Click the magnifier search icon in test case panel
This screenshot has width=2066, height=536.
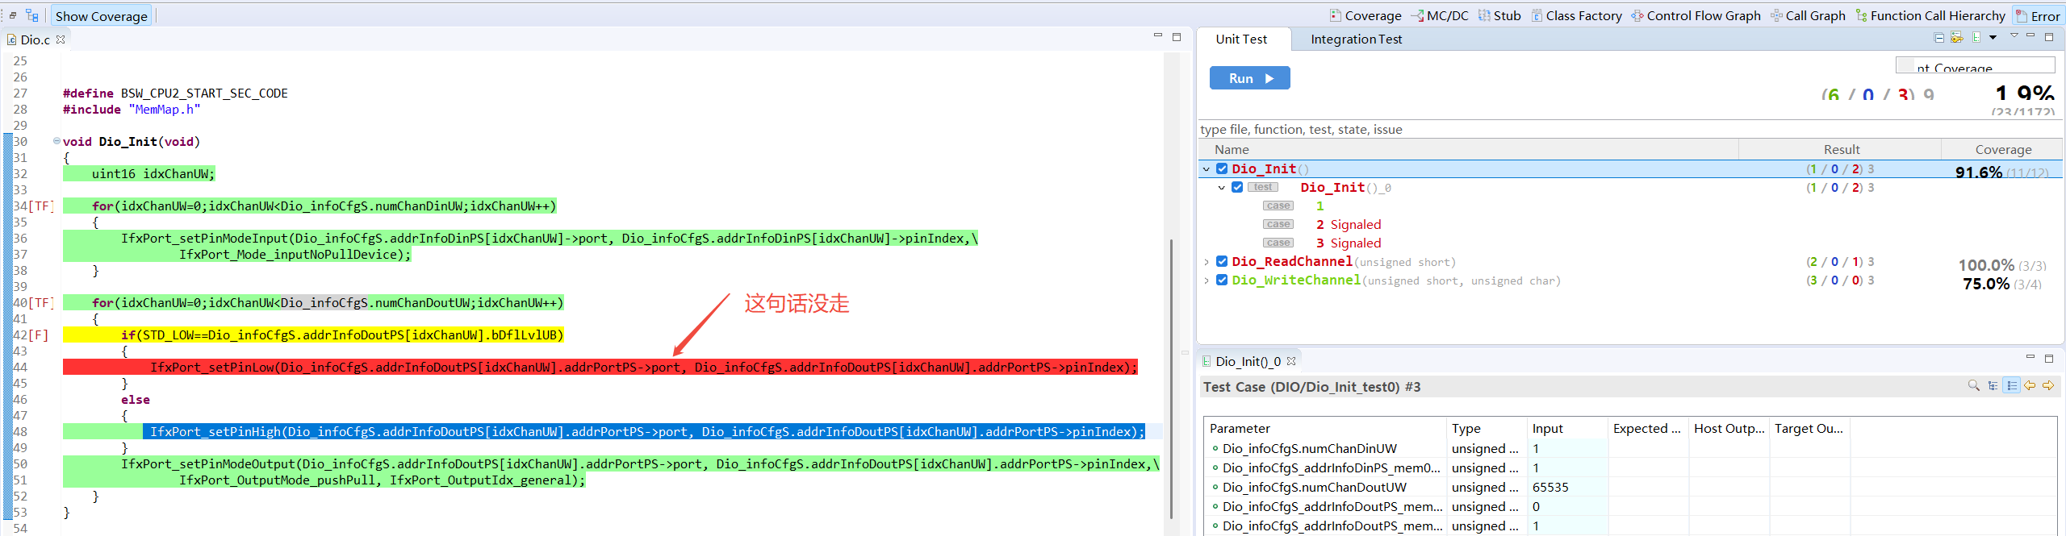point(1974,386)
